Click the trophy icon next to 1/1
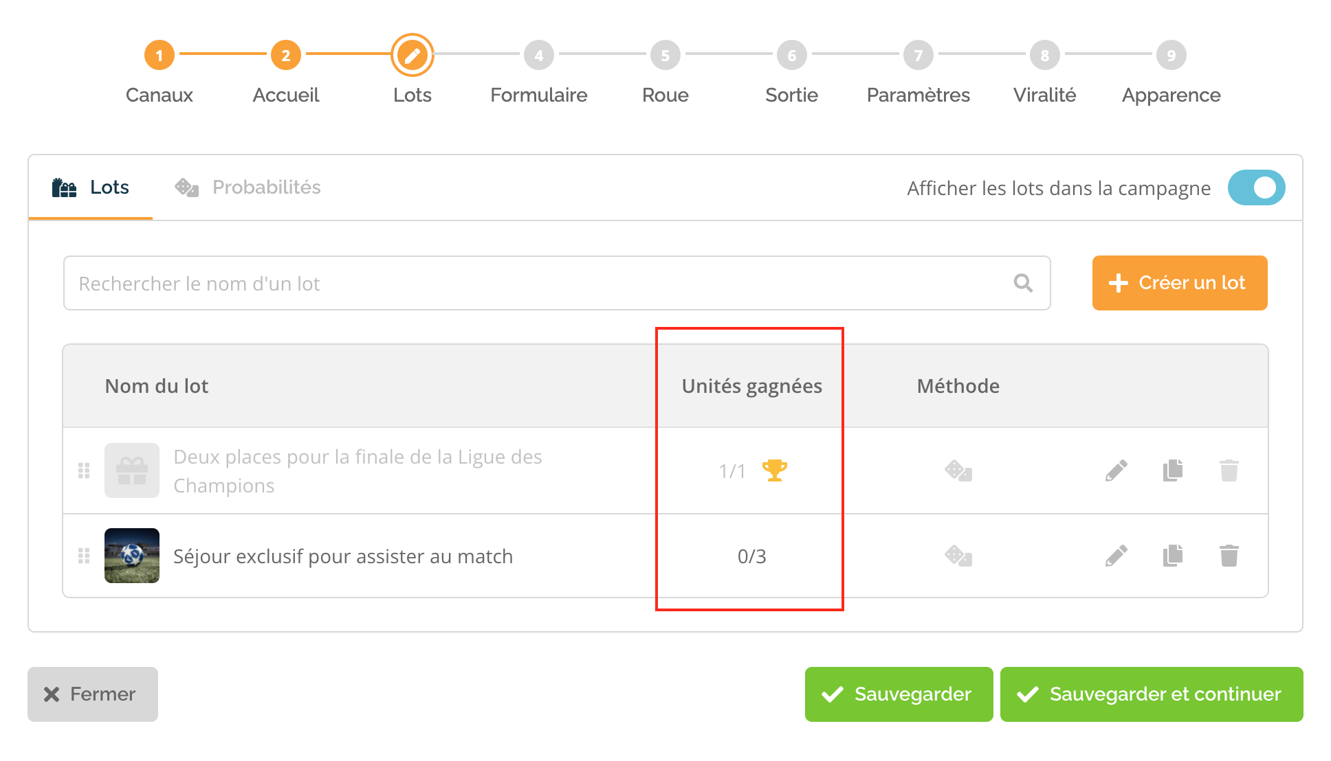1331x761 pixels. (775, 471)
